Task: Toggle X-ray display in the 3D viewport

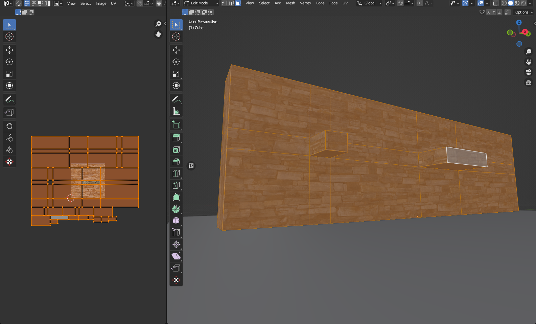Action: click(x=495, y=3)
